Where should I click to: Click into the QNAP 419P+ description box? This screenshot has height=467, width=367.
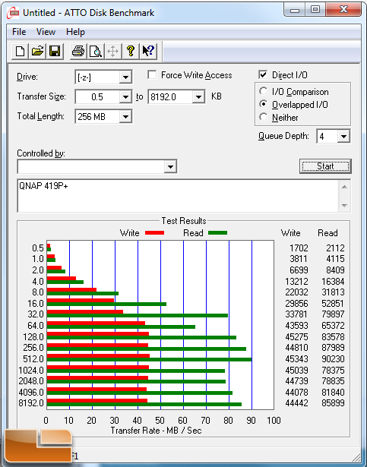178,196
